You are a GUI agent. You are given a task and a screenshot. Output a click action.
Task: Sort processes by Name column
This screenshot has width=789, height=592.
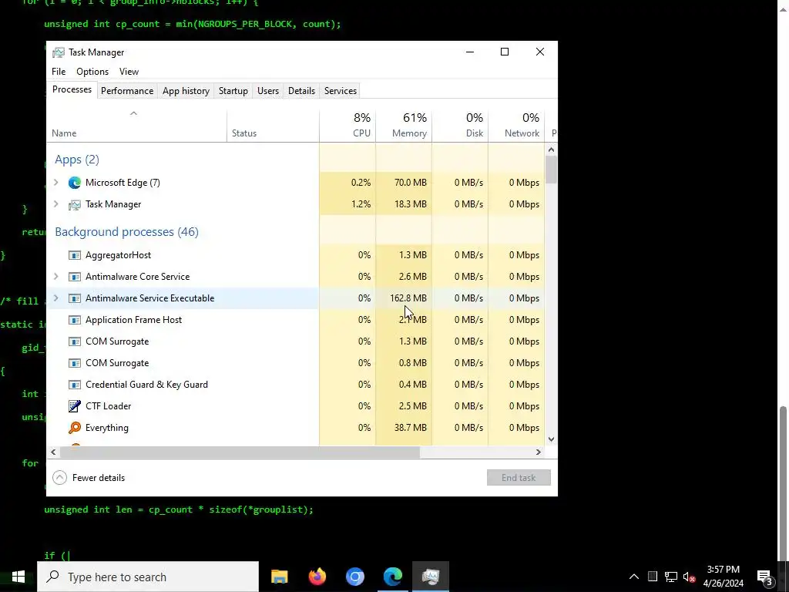click(x=136, y=126)
